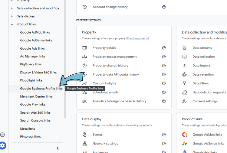Click the Google AdSense logo icon
The image size is (227, 153).
point(184,143)
